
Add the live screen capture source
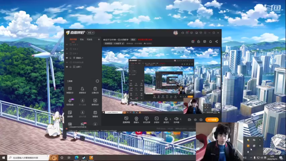[126, 120]
